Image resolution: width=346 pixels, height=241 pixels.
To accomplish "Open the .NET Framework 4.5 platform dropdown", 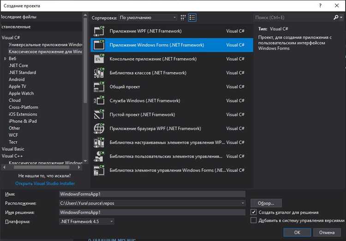I will coord(87,221).
